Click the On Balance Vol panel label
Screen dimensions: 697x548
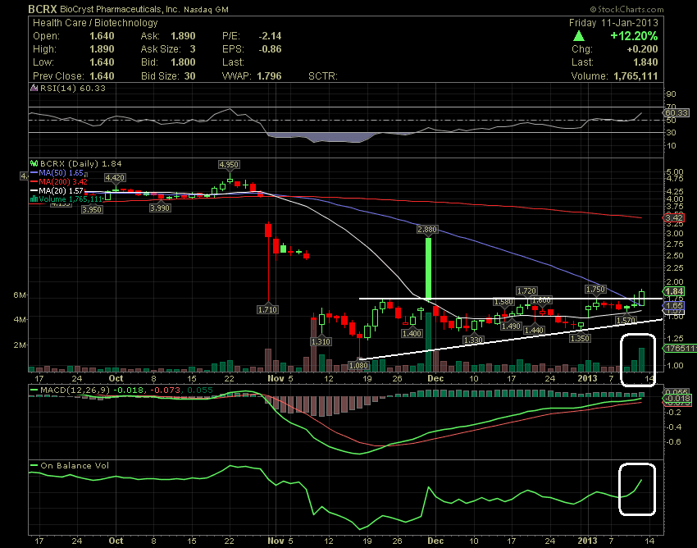pyautogui.click(x=75, y=466)
